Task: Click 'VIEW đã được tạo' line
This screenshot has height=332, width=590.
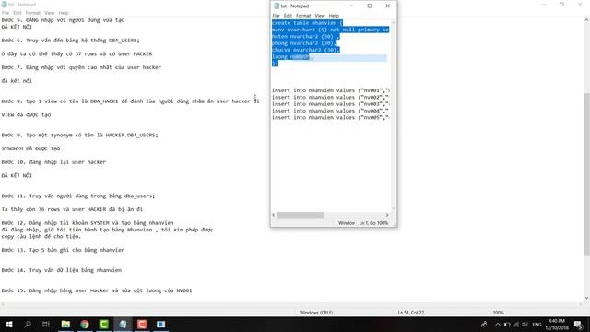Action: (x=26, y=114)
